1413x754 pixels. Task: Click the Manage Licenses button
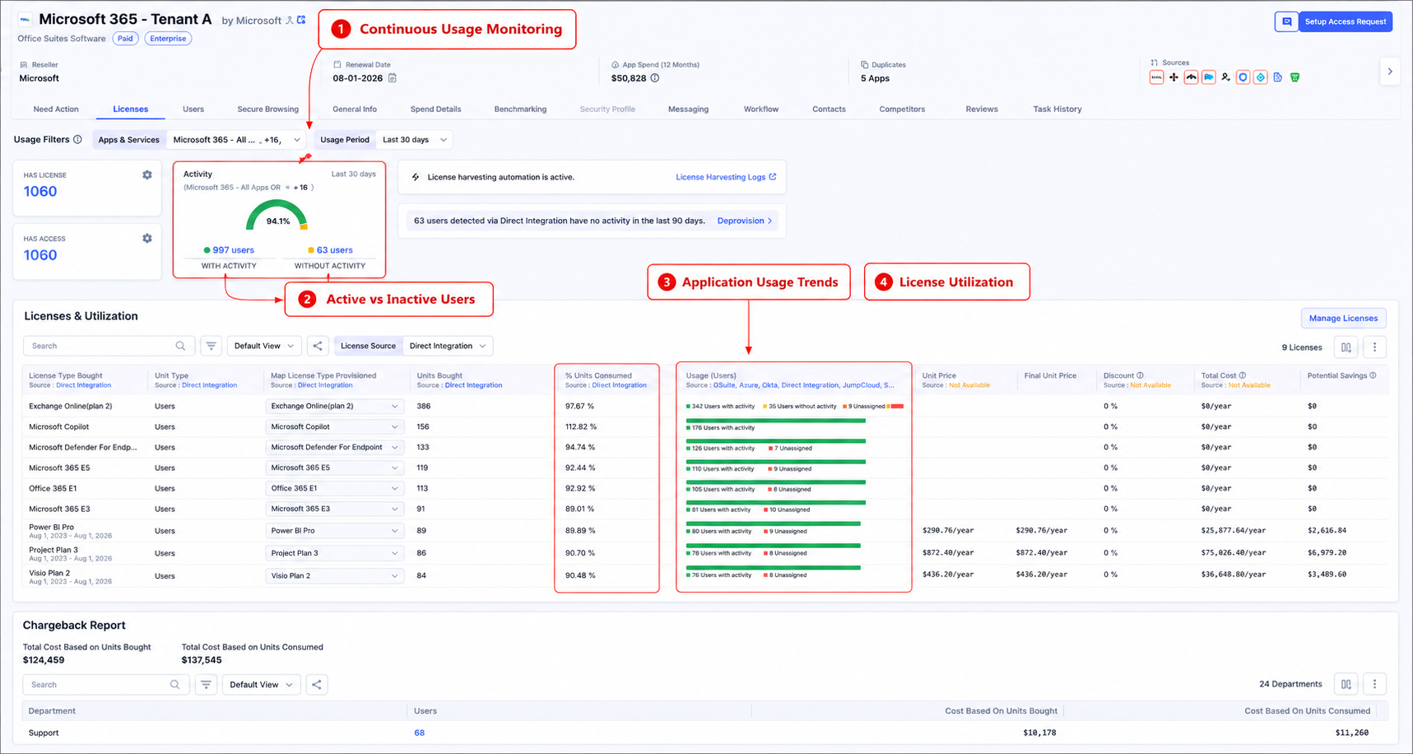click(x=1343, y=318)
